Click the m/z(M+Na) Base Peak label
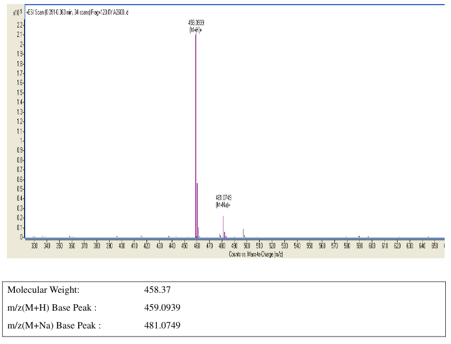Screen dimensions: 451x344 pos(54,326)
